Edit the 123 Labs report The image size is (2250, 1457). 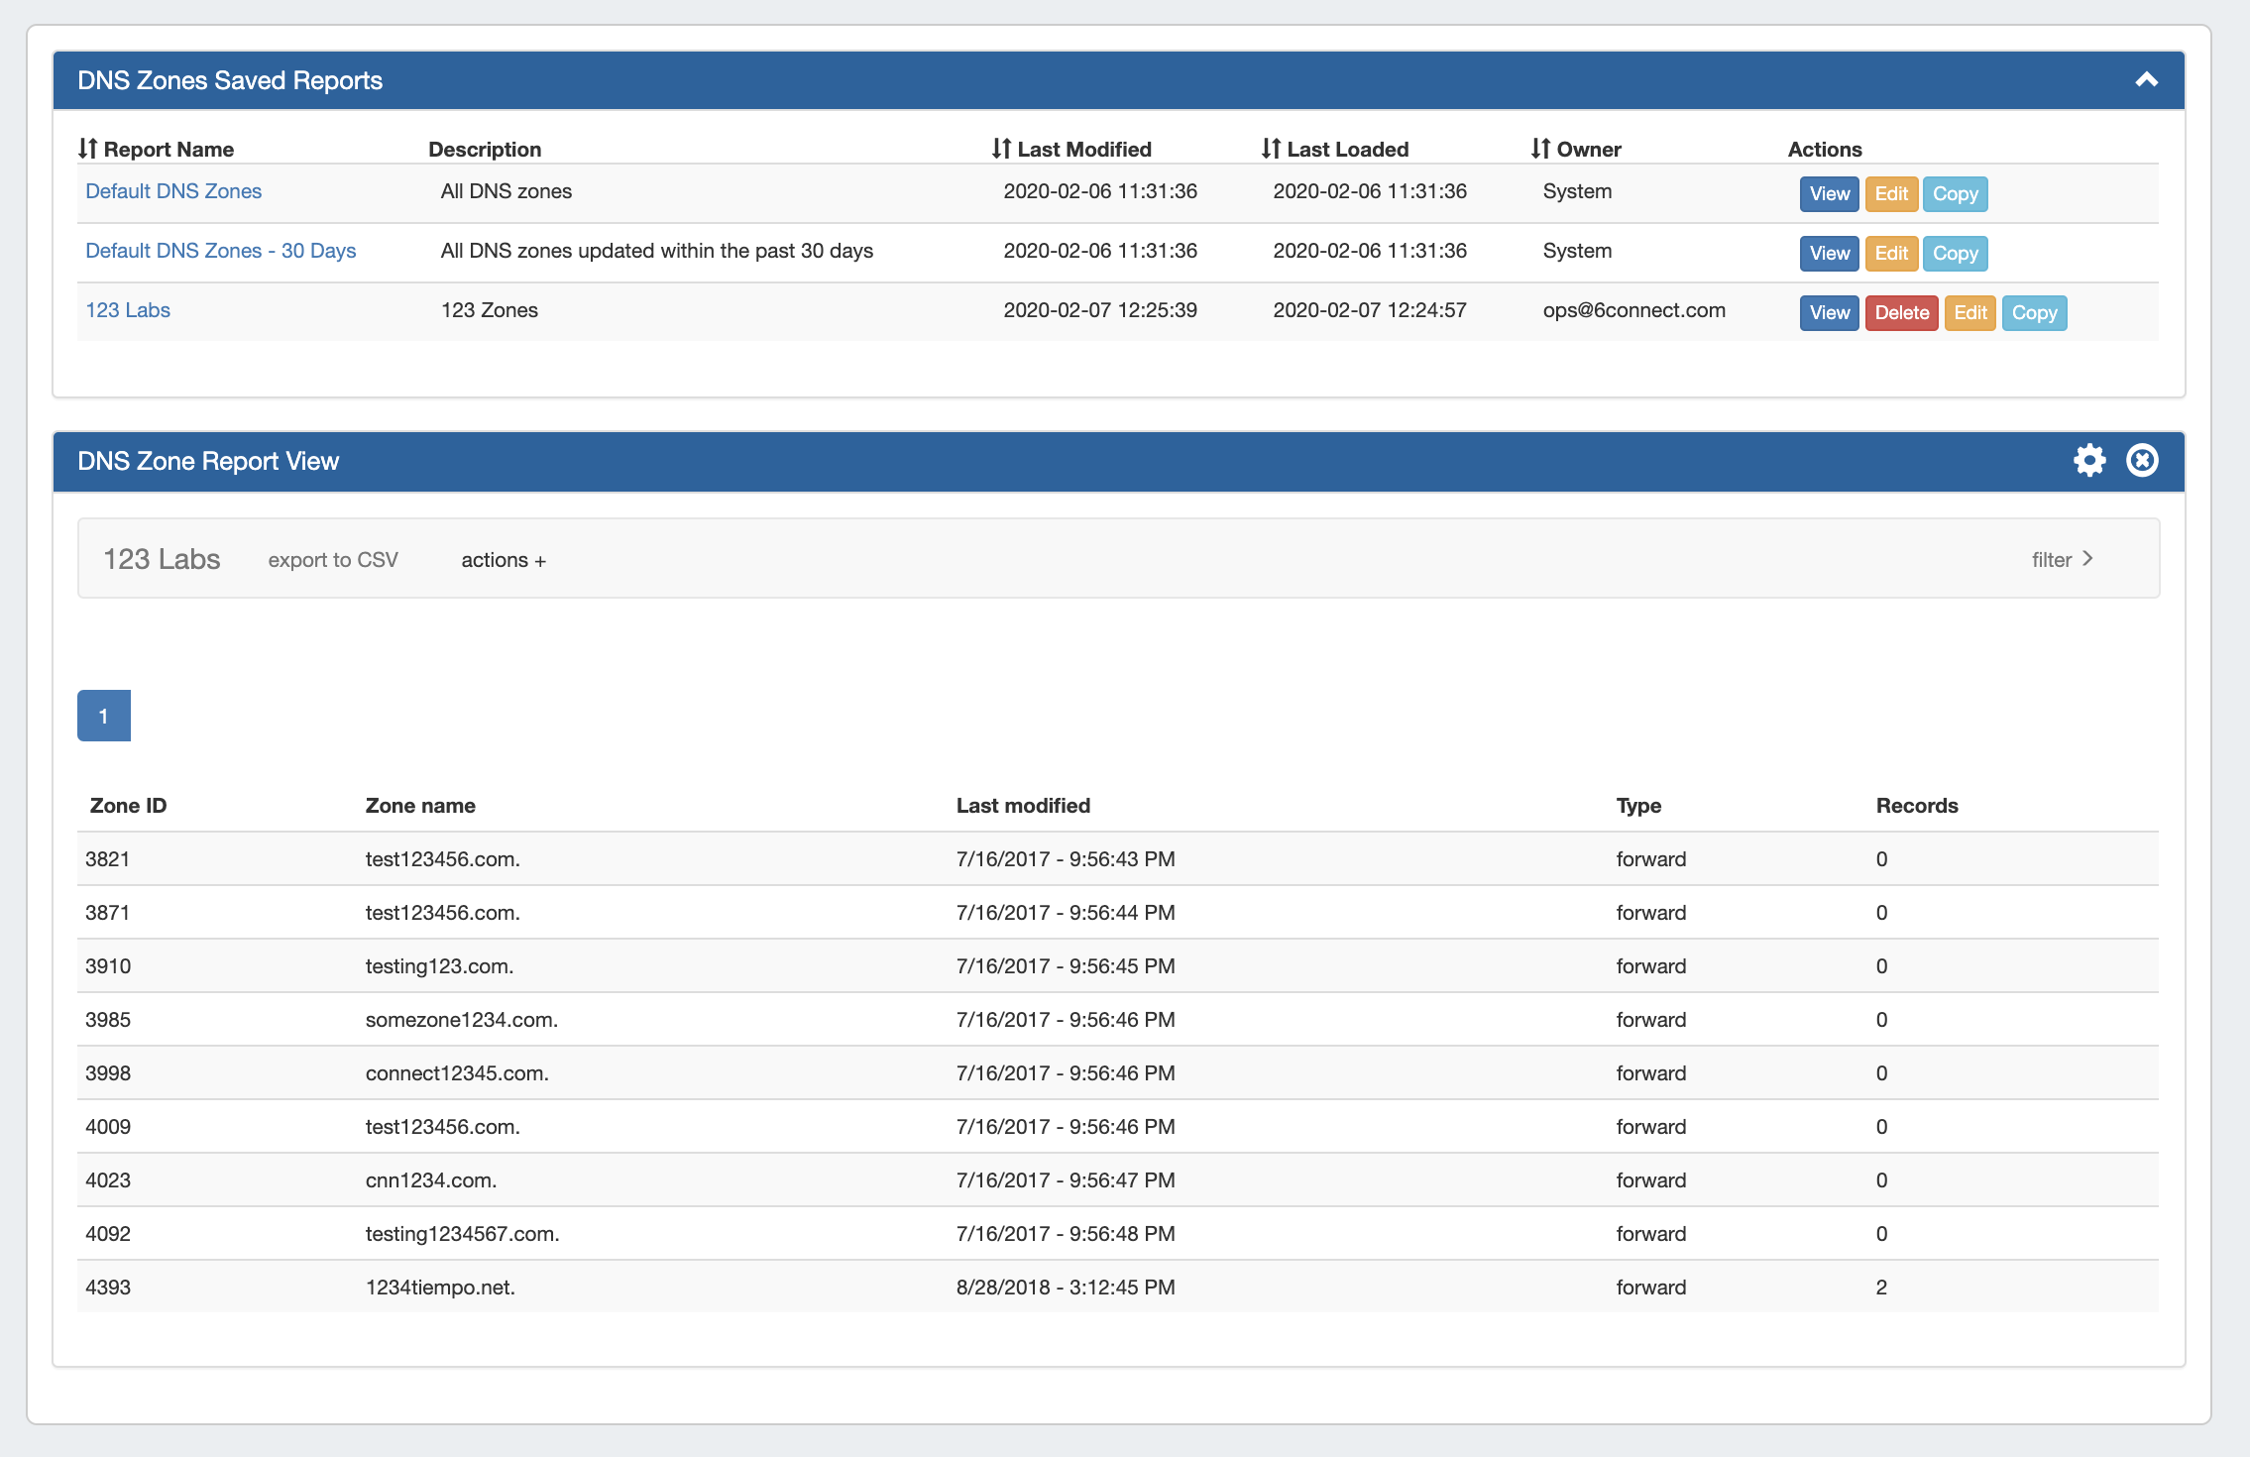1969,313
